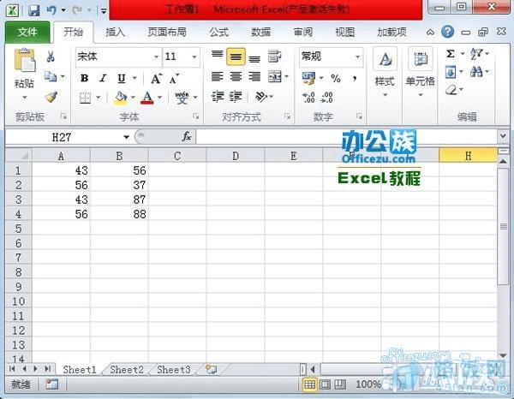
Task: Toggle Underline formatting
Action: [x=122, y=78]
